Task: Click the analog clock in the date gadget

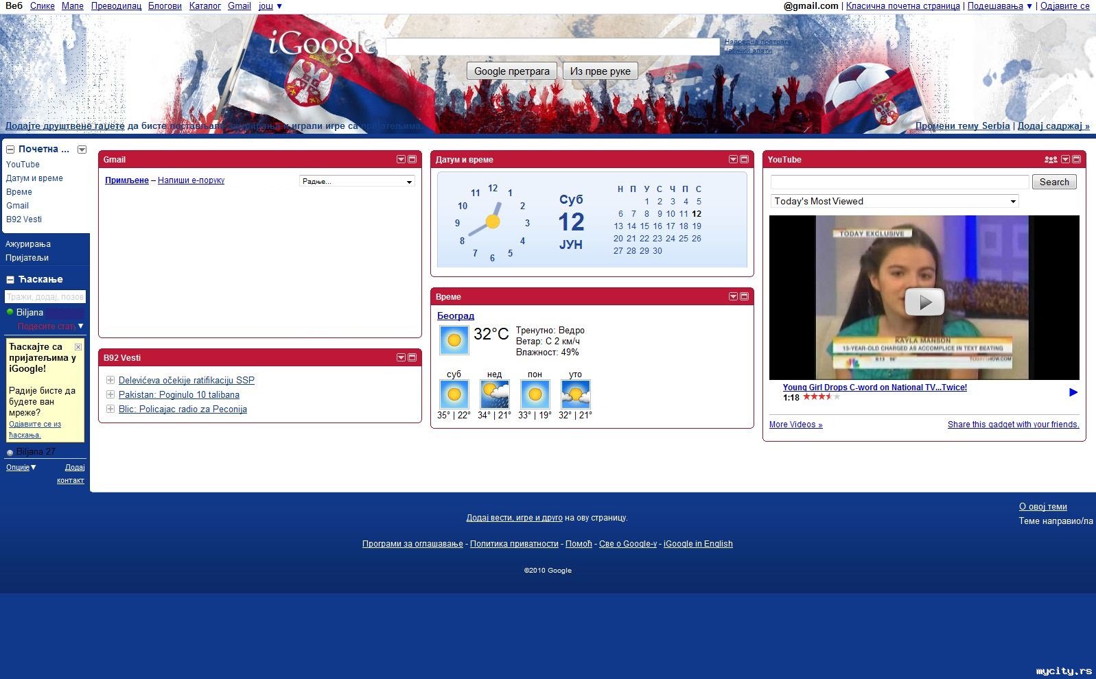Action: point(492,222)
